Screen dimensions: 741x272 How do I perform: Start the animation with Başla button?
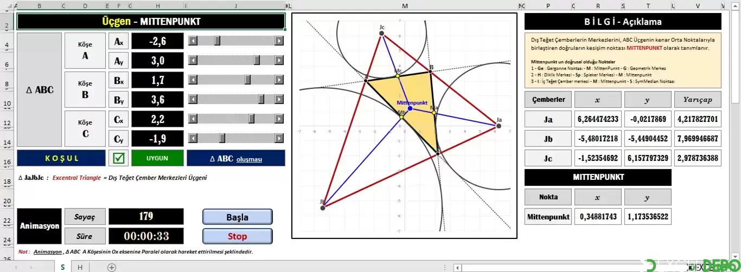pos(238,217)
